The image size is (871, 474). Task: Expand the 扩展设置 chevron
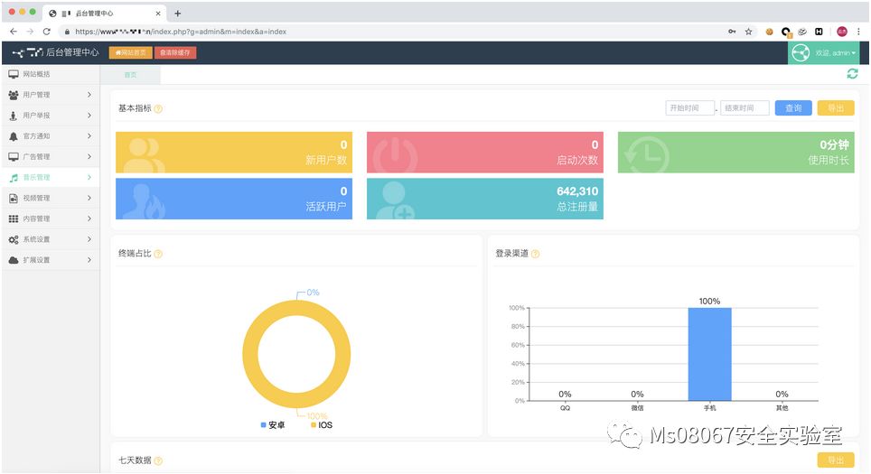(x=89, y=260)
